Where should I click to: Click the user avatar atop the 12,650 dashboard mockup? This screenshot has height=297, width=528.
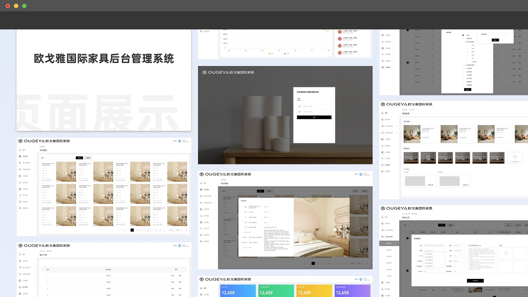pyautogui.click(x=361, y=279)
